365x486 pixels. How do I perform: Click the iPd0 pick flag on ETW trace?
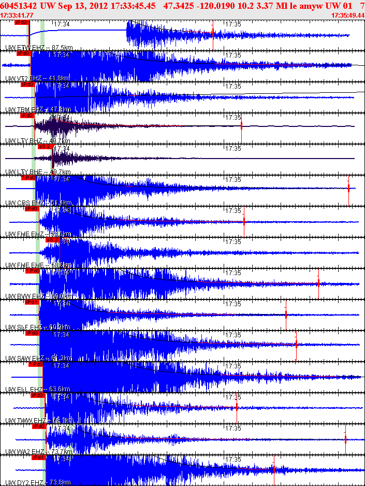point(21,22)
